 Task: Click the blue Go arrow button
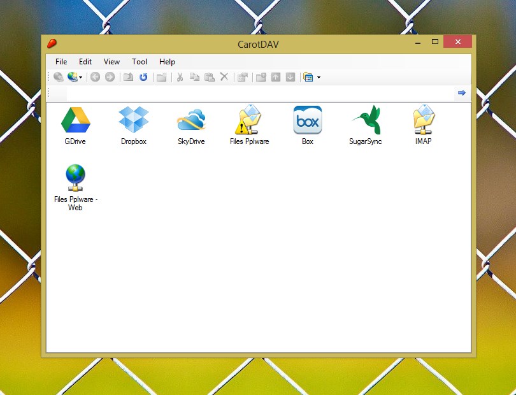pyautogui.click(x=462, y=93)
